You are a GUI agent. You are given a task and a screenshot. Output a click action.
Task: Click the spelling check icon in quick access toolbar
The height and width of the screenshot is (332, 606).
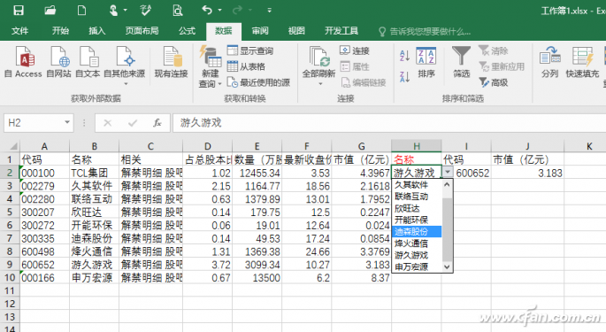[145, 10]
